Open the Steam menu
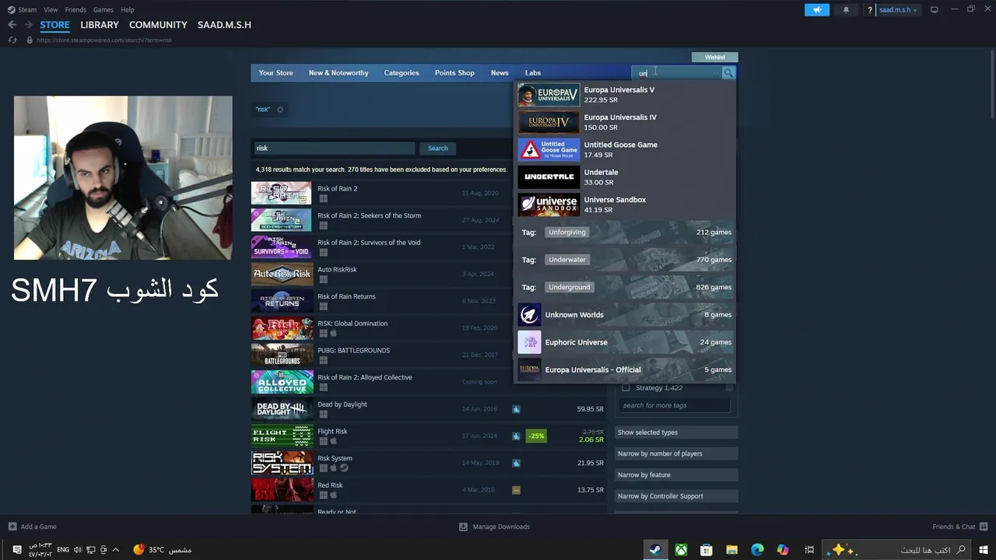The width and height of the screenshot is (996, 560). (27, 10)
